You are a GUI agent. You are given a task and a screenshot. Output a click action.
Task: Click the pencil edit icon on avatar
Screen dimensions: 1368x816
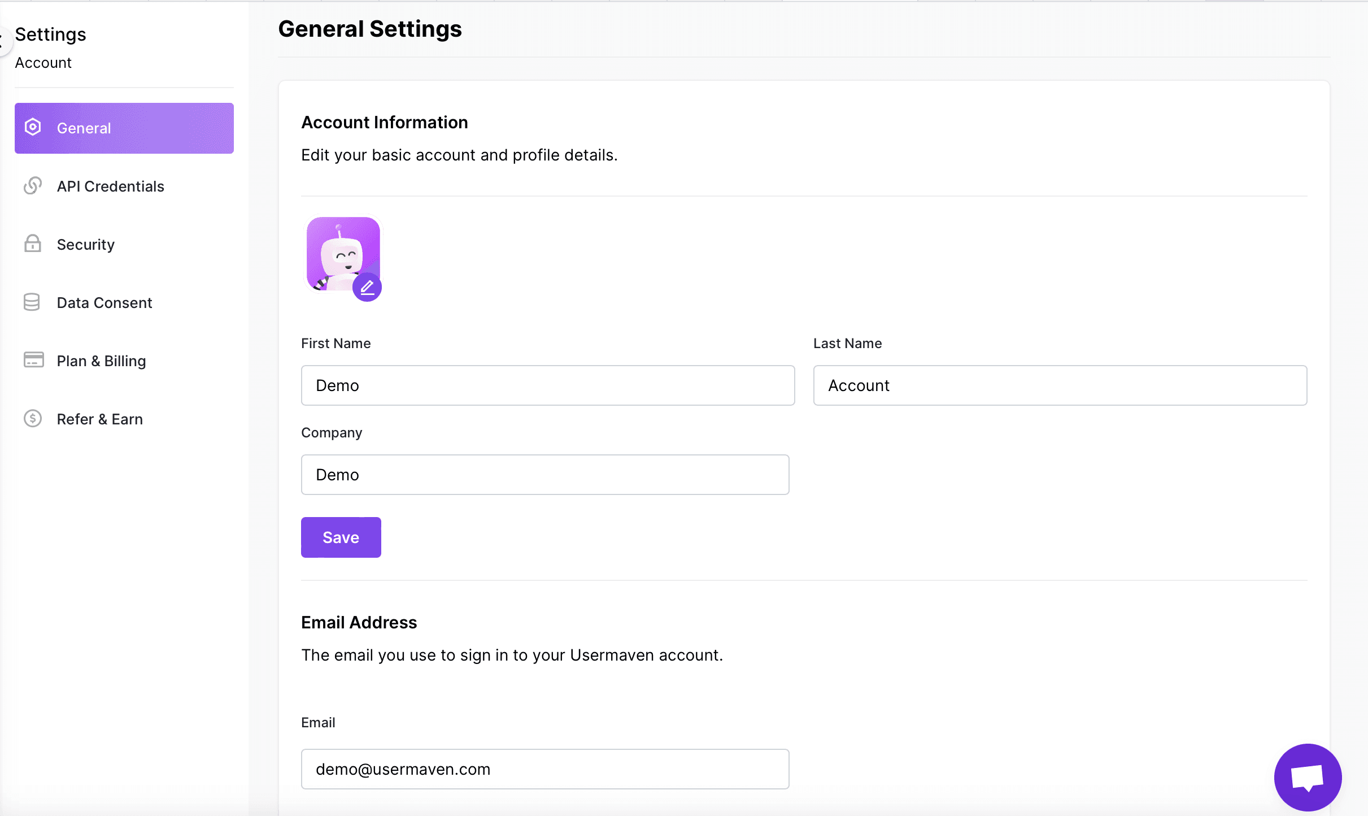(x=367, y=288)
